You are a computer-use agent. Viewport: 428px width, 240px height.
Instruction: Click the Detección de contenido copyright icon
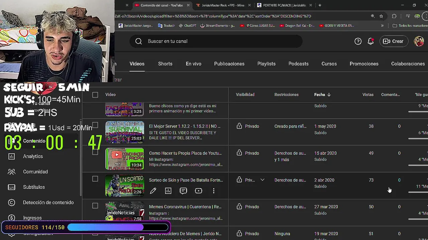tap(11, 202)
